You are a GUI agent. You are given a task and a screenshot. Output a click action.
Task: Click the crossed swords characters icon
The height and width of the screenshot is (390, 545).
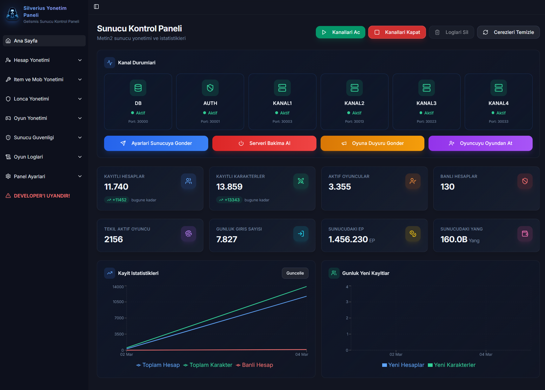pyautogui.click(x=301, y=181)
